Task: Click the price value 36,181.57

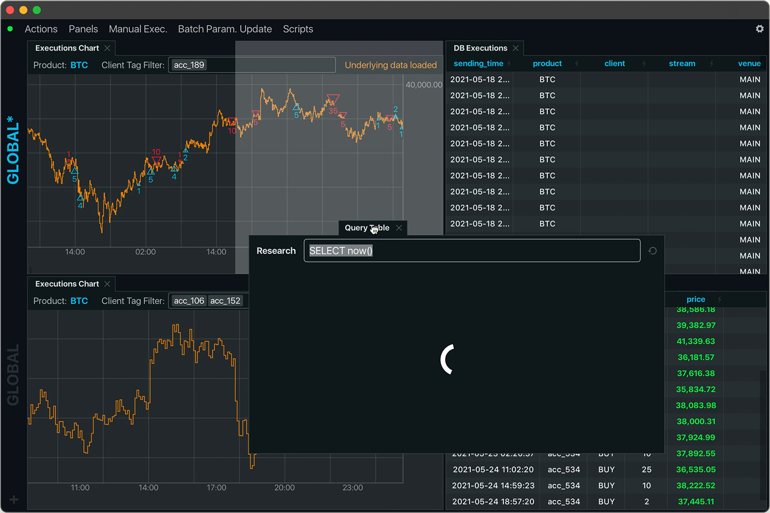Action: point(696,357)
